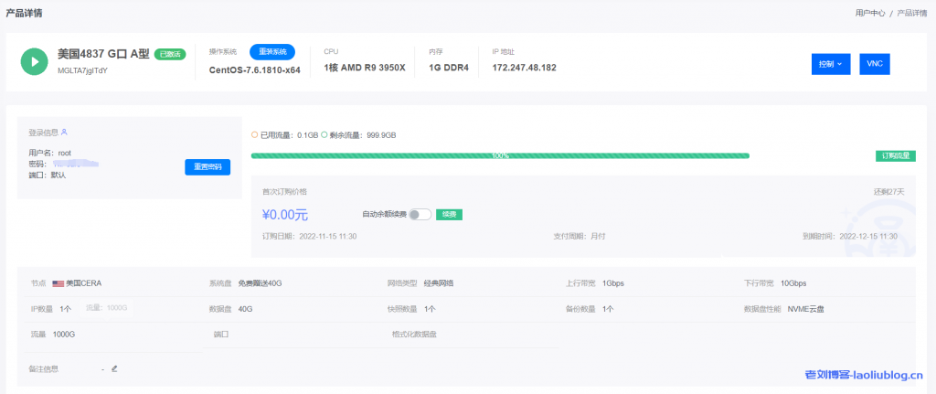
Task: Open the 控制 dropdown menu
Action: [x=831, y=64]
